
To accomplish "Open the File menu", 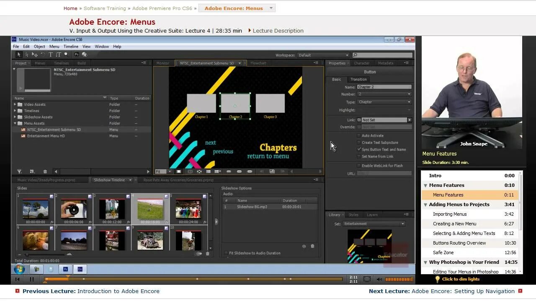I will pyautogui.click(x=16, y=46).
